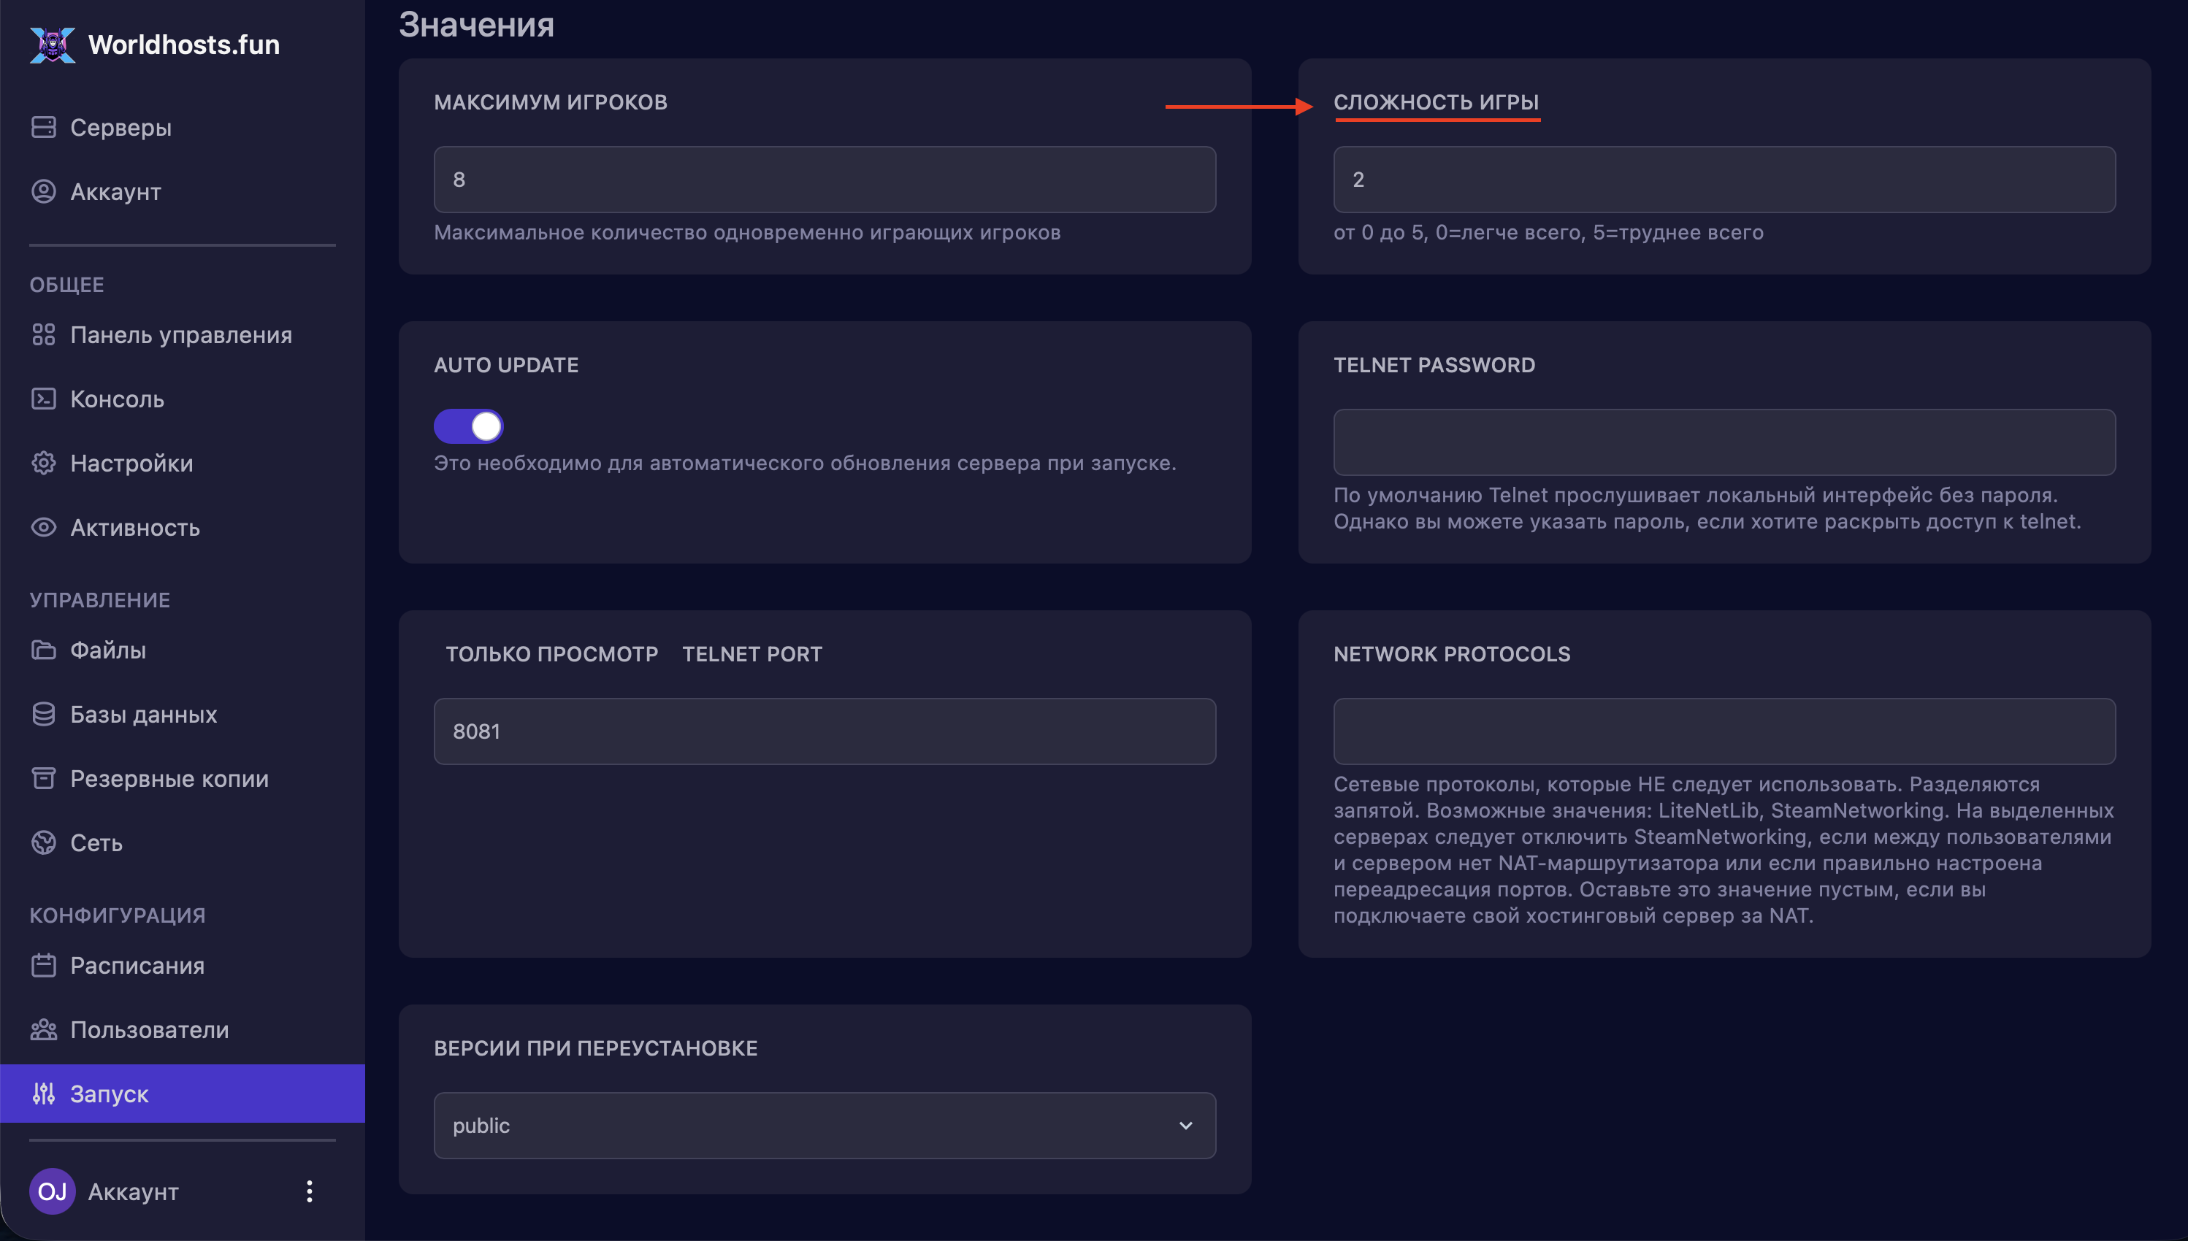The width and height of the screenshot is (2188, 1241).
Task: Click the Сеть globe icon
Action: pyautogui.click(x=44, y=843)
